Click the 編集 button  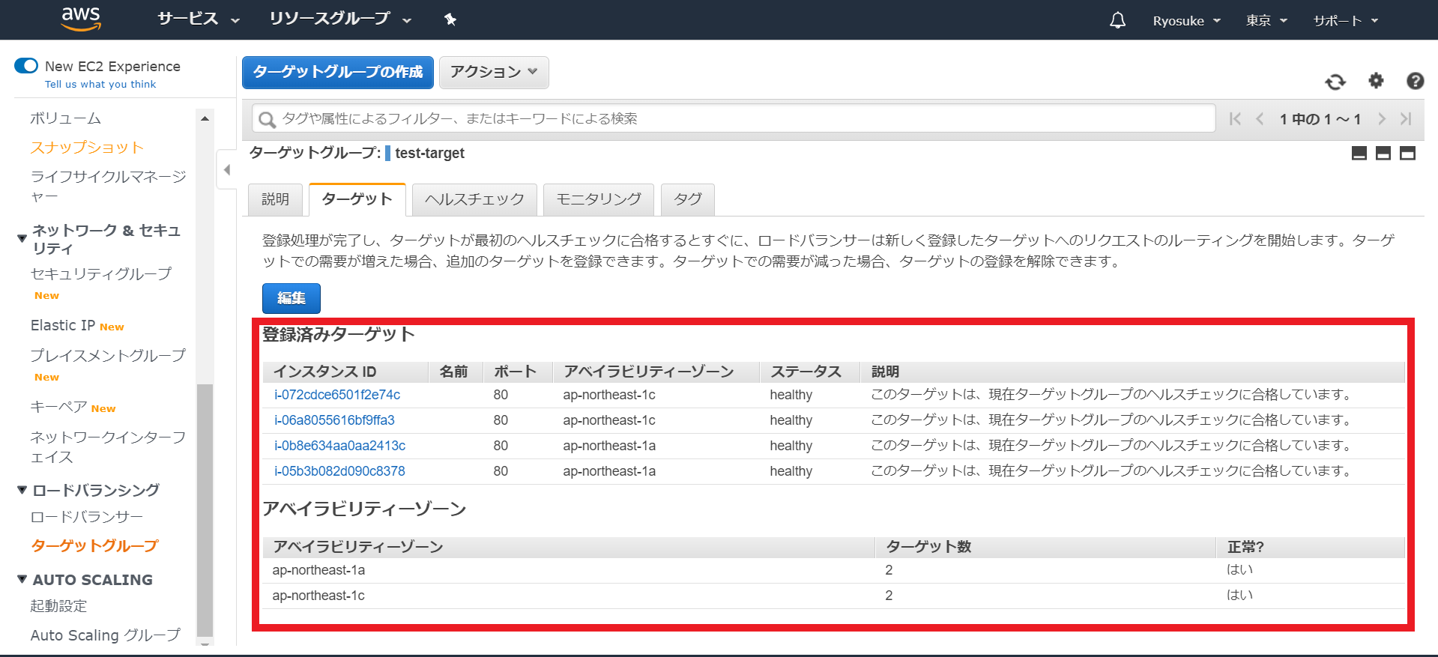tap(291, 298)
